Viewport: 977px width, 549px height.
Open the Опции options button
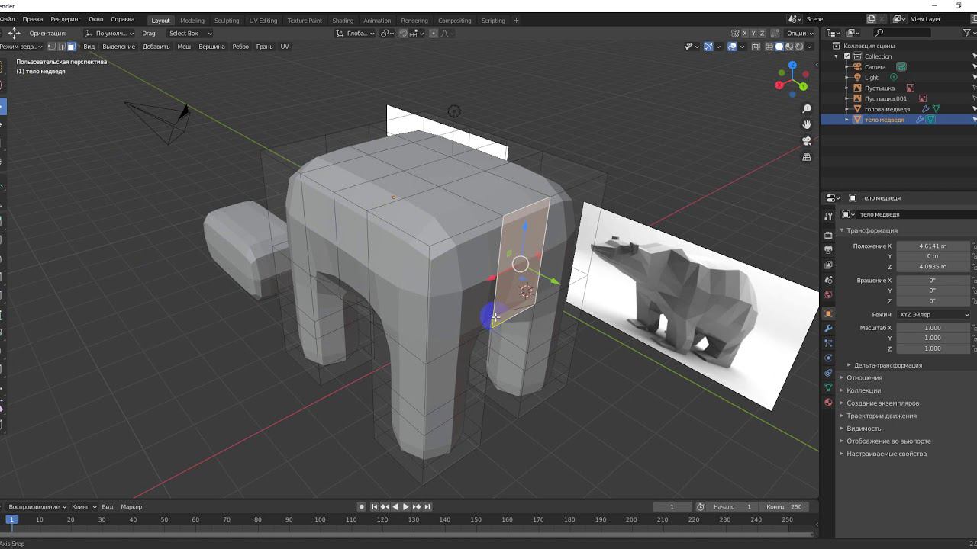point(798,34)
